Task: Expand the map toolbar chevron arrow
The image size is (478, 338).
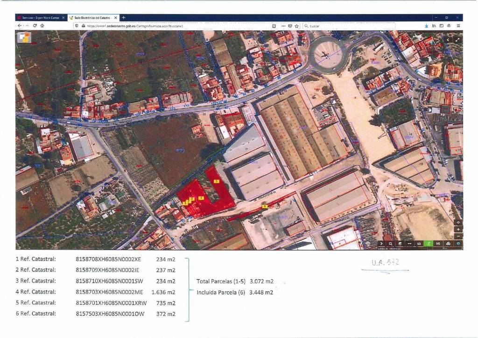Action: (381, 244)
